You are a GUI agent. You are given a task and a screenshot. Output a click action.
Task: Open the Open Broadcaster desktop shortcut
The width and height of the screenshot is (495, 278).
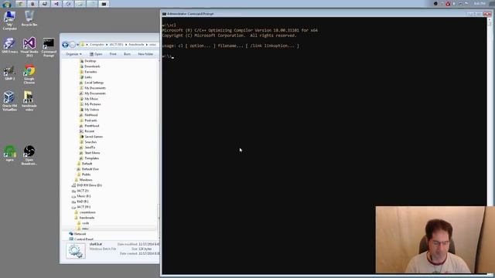[29, 155]
